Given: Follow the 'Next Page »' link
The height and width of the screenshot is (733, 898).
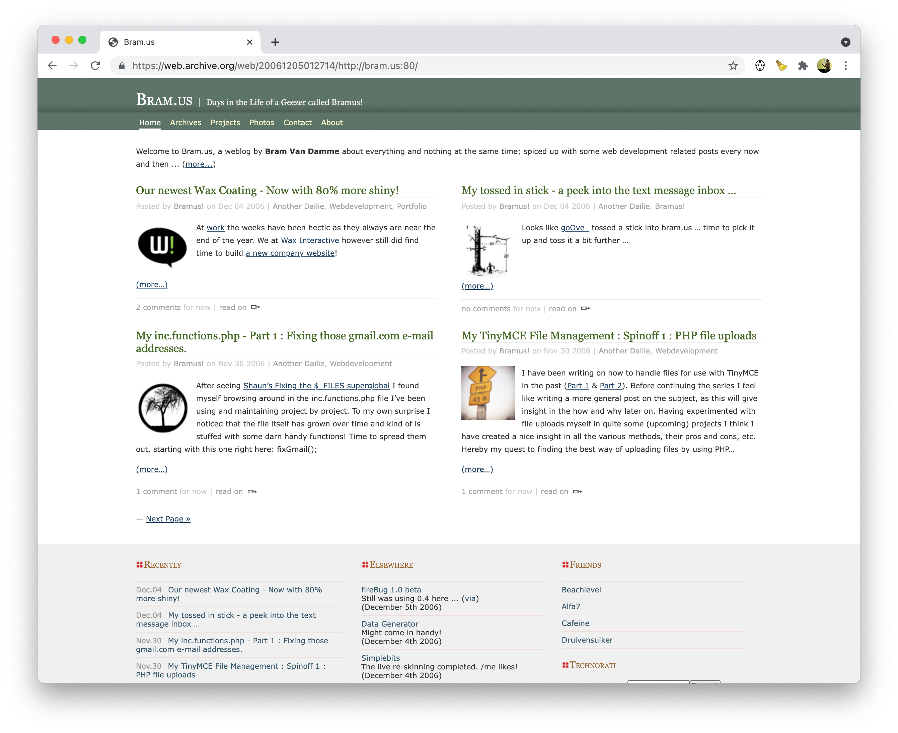Looking at the screenshot, I should click(x=168, y=518).
